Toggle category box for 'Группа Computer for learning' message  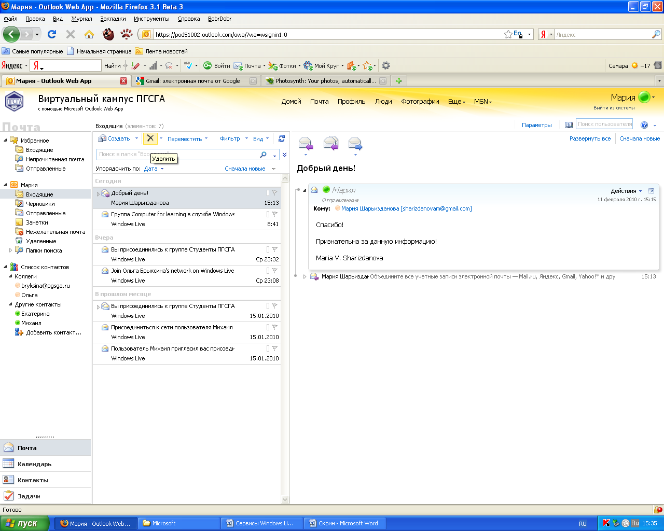coord(268,214)
